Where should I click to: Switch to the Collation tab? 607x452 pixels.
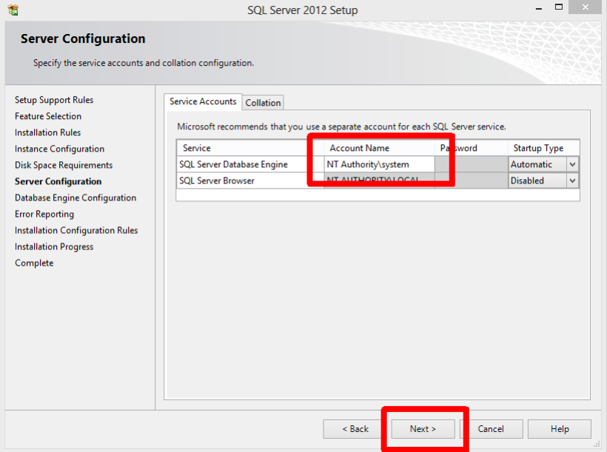tap(263, 103)
